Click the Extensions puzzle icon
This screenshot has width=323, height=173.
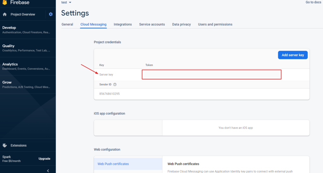click(x=5, y=145)
